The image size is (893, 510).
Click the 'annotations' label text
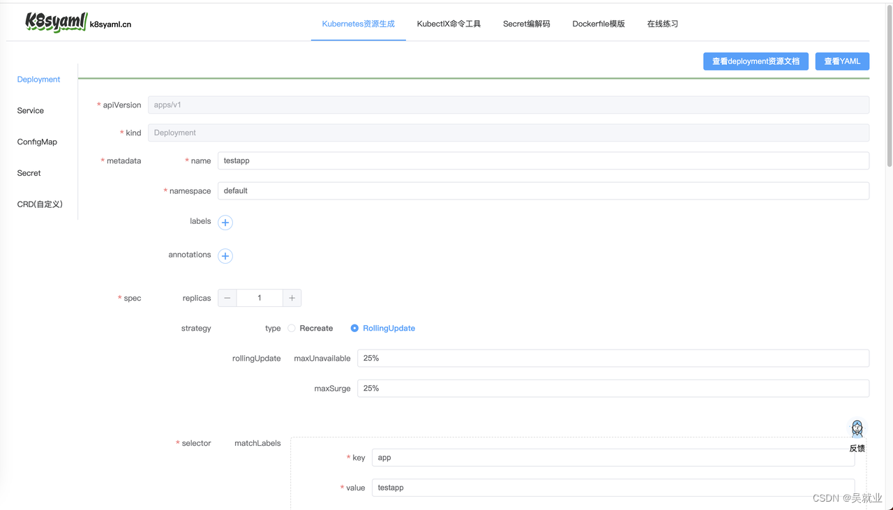click(x=190, y=255)
